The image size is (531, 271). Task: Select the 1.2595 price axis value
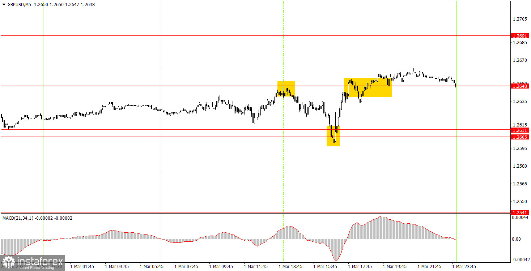(521, 149)
